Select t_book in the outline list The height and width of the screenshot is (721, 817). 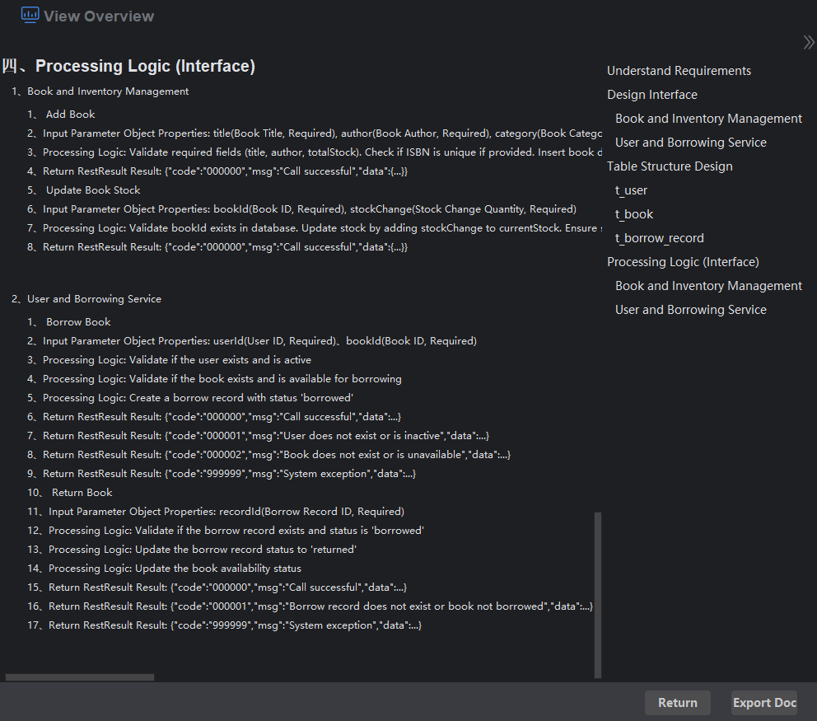(633, 214)
